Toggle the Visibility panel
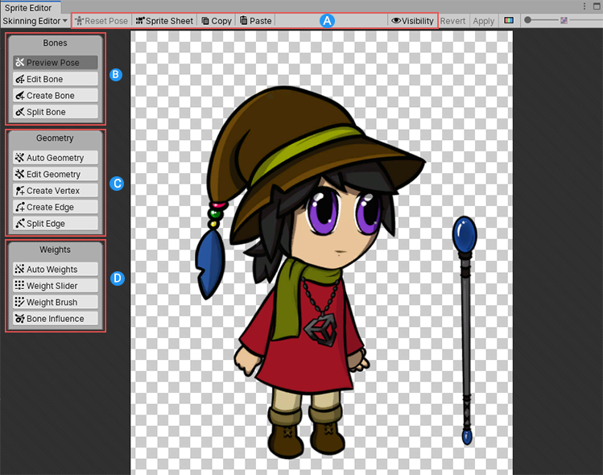The width and height of the screenshot is (603, 475). pos(412,21)
